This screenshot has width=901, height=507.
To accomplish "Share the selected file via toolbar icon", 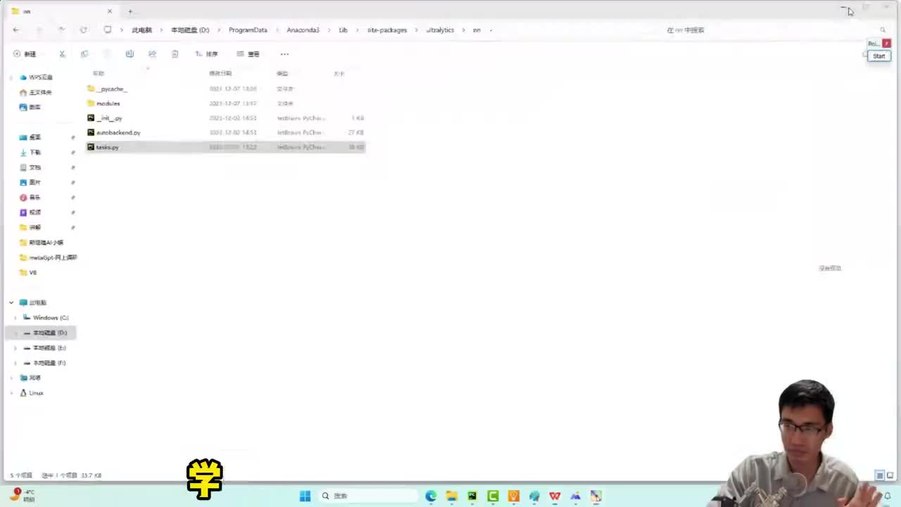I will coord(152,54).
